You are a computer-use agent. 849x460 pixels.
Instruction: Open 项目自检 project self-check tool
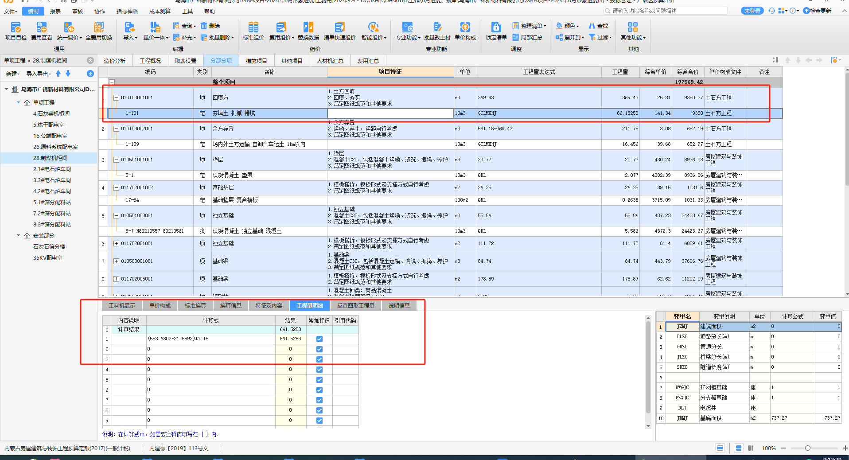[x=16, y=31]
